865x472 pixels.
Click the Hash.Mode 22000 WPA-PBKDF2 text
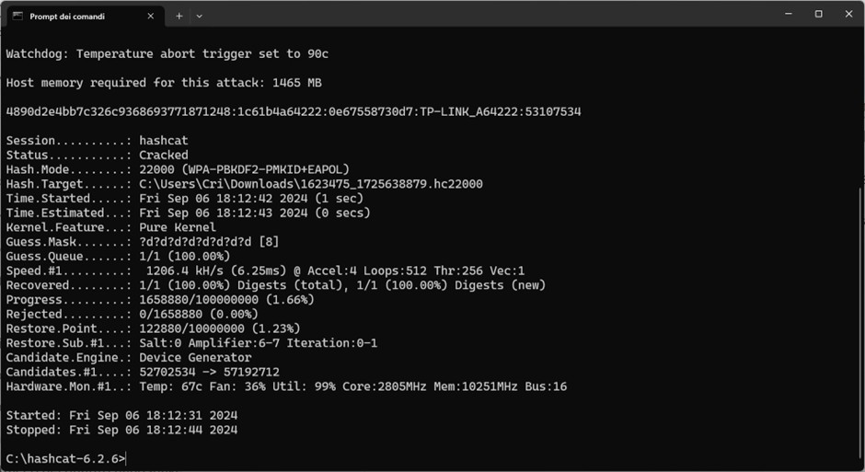tap(244, 169)
